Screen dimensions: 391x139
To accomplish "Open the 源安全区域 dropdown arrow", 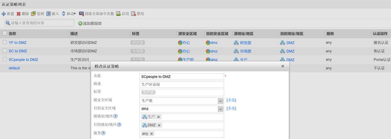I will click(220, 101).
